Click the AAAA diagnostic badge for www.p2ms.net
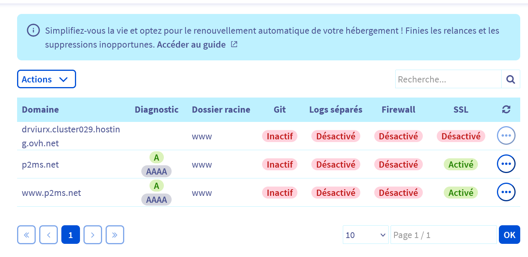This screenshot has width=528, height=257. pos(156,199)
